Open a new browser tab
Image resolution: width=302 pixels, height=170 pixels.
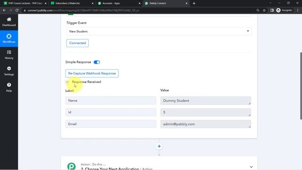[194, 3]
